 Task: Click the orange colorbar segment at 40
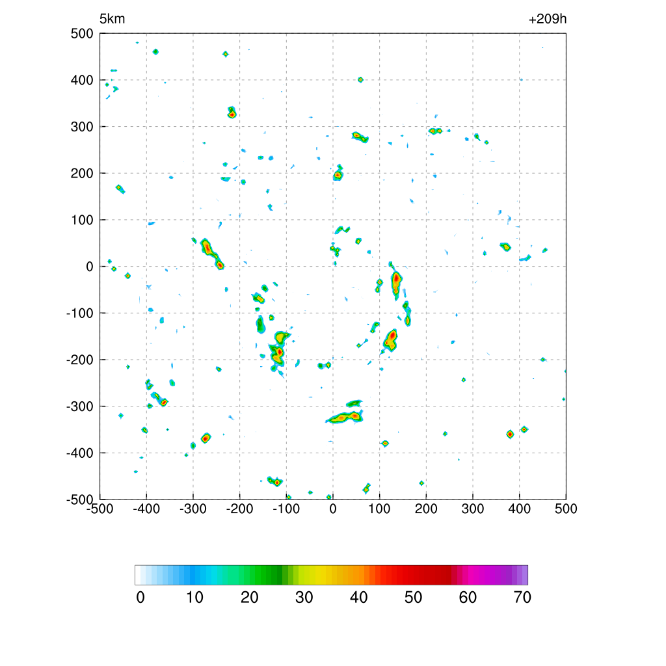coord(358,575)
